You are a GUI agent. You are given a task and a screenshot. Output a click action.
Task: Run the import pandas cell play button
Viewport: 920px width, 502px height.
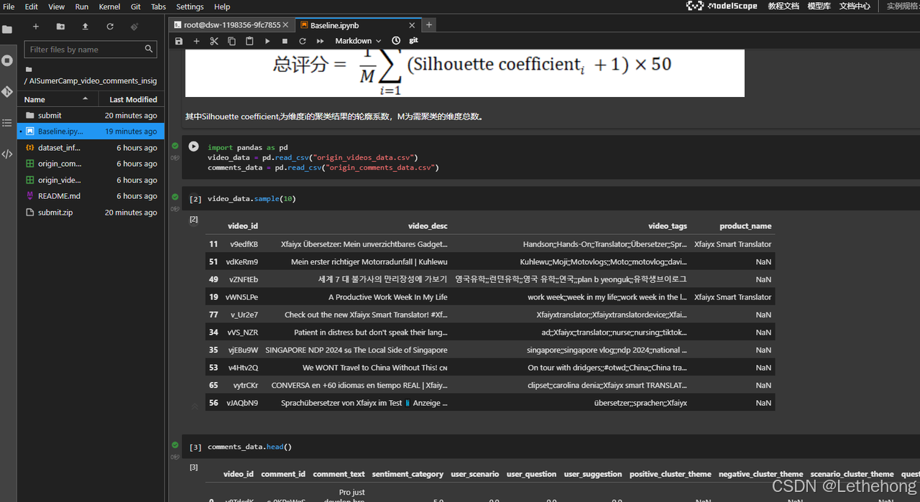(193, 147)
